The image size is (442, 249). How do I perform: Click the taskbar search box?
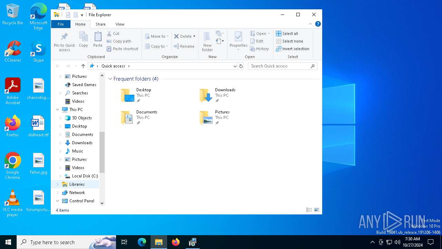point(66,242)
